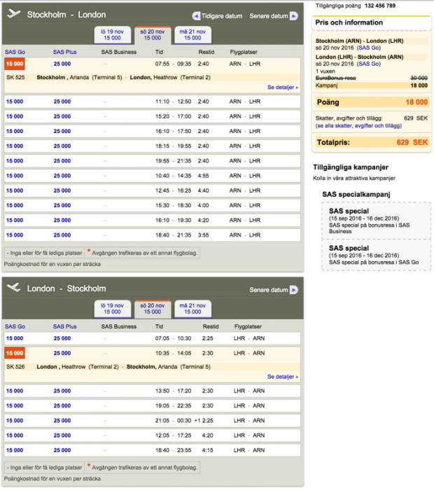
Task: Choose SAS Plus 25 000 for 07:55 Stockholm departure
Action: (62, 64)
